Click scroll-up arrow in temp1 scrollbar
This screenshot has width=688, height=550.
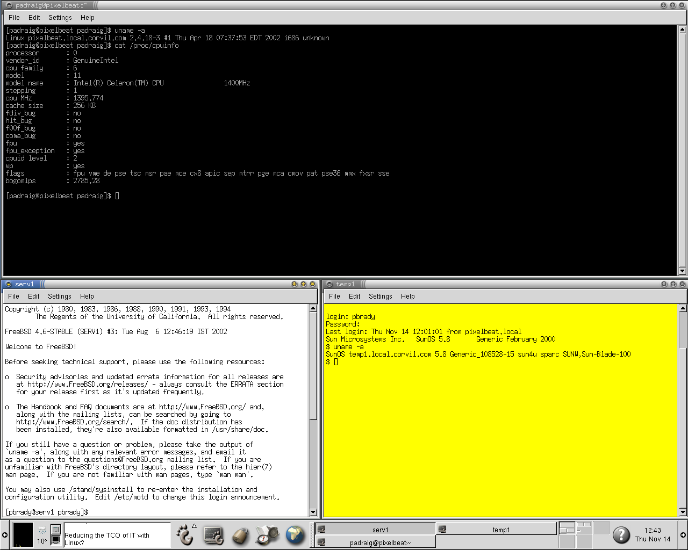[683, 308]
